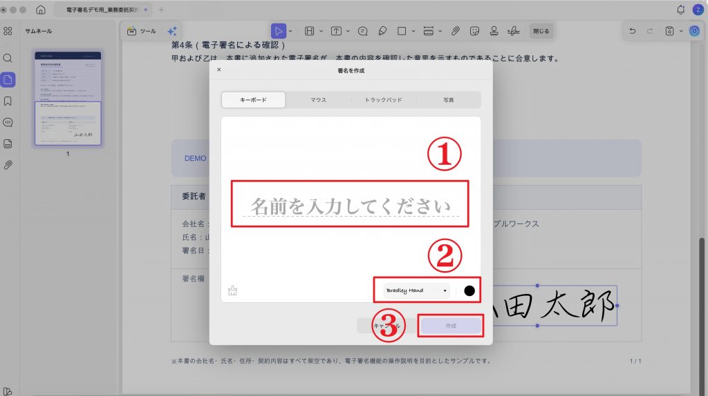Click the サムネール panel heading
Image resolution: width=708 pixels, height=396 pixels.
[39, 31]
